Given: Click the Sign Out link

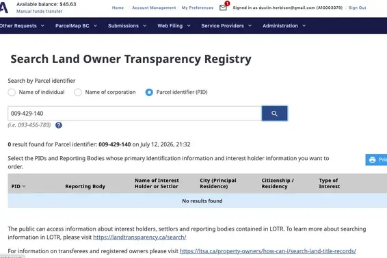Looking at the screenshot, I should [x=357, y=8].
